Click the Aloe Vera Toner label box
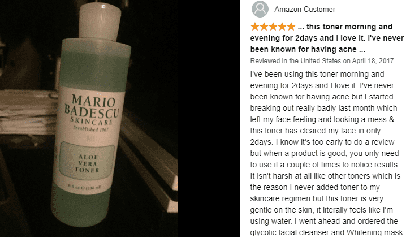 pos(87,161)
